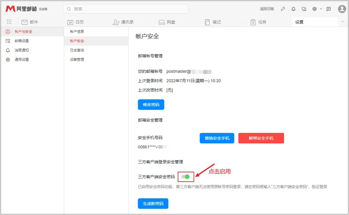
Task: Click the Alimail M logo
Action: pyautogui.click(x=10, y=9)
